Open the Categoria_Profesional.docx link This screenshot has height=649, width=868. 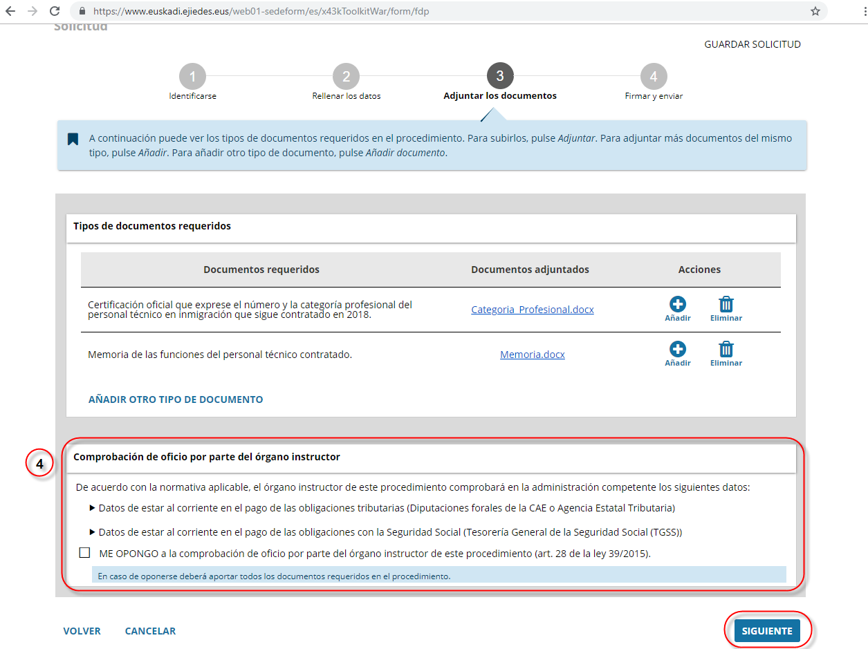532,310
